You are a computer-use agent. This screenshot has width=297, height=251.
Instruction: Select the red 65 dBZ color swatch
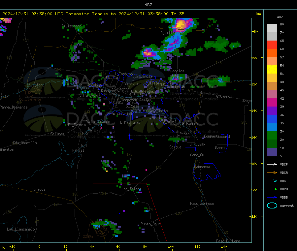(272, 45)
